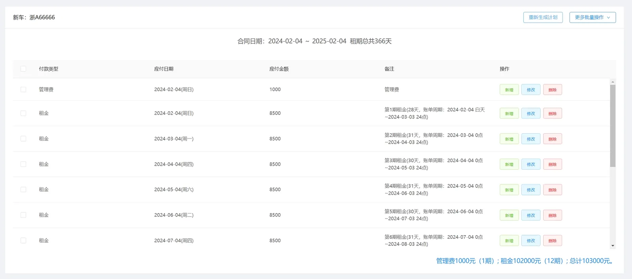
Task: Click the 总计103000元 summary text
Action: click(x=591, y=261)
